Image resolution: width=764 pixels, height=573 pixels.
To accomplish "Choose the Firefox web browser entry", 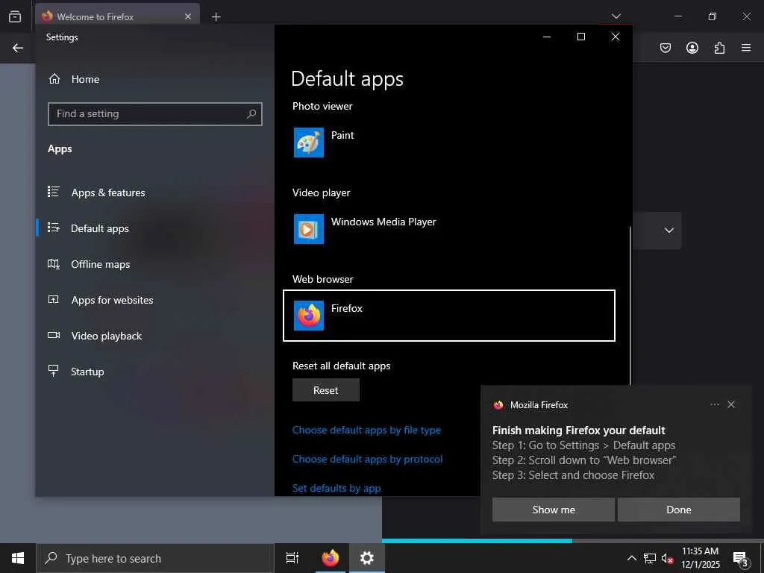I will click(448, 316).
